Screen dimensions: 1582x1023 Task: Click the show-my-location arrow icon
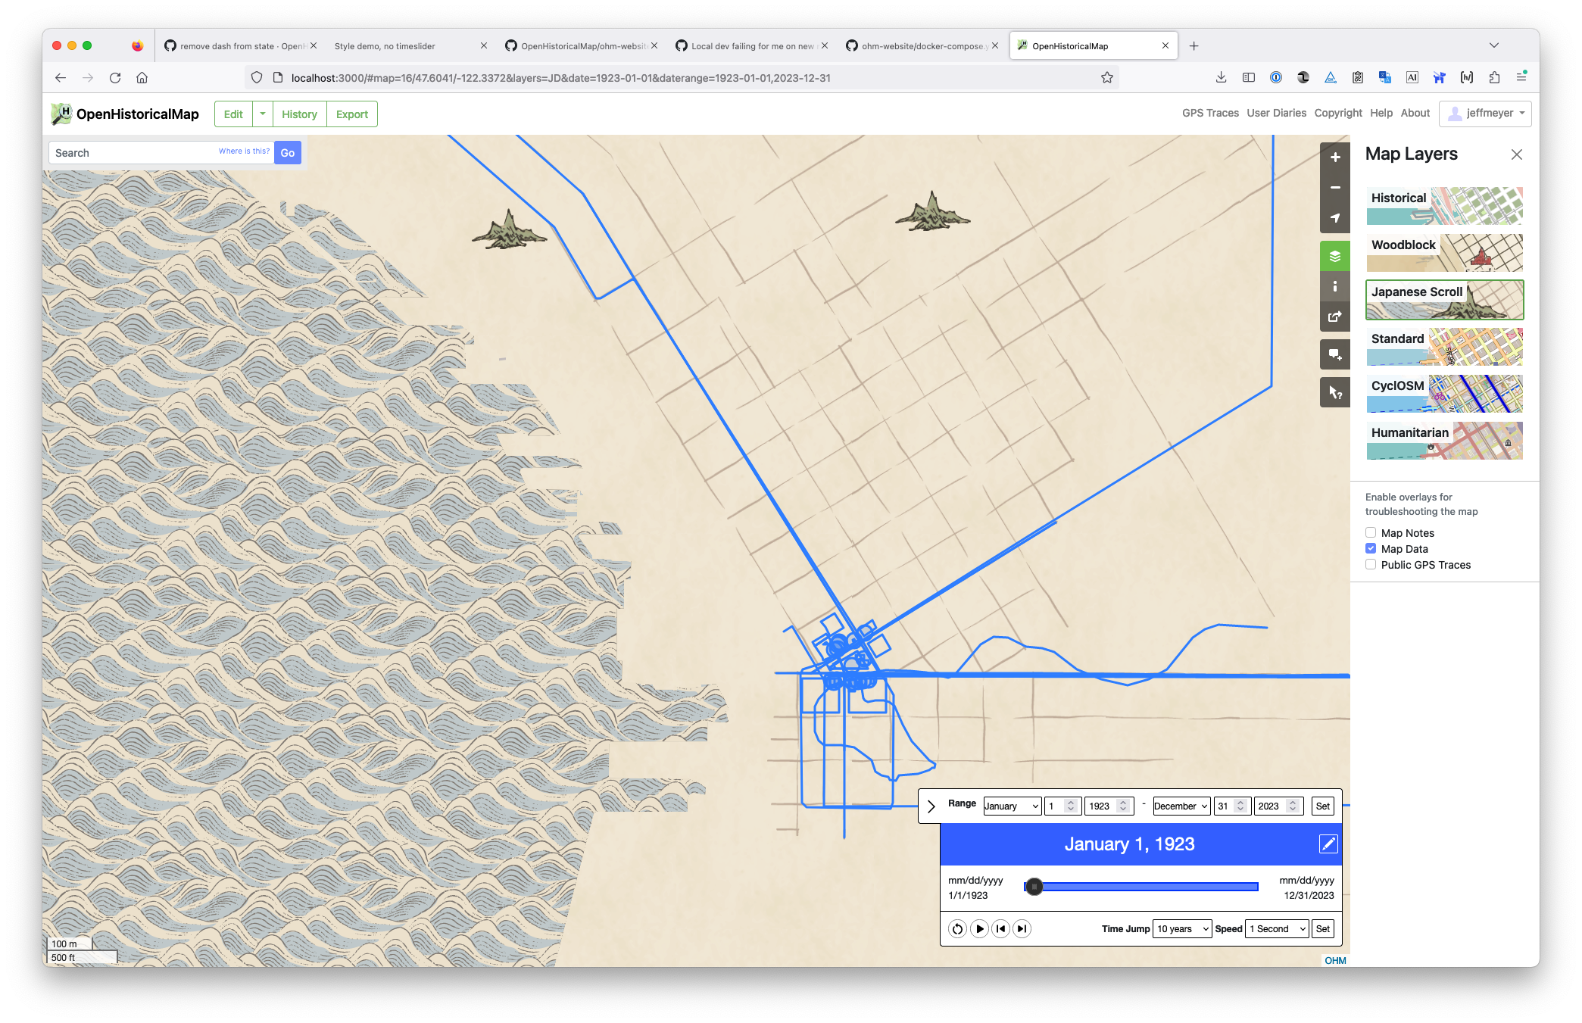(x=1335, y=217)
